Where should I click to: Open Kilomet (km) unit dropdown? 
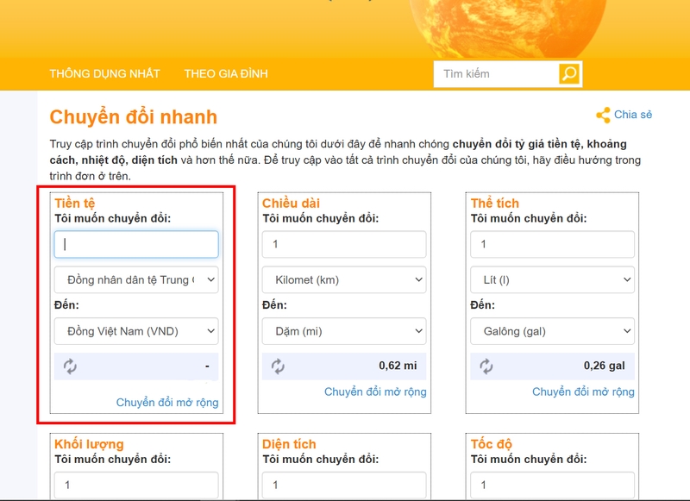pyautogui.click(x=344, y=279)
